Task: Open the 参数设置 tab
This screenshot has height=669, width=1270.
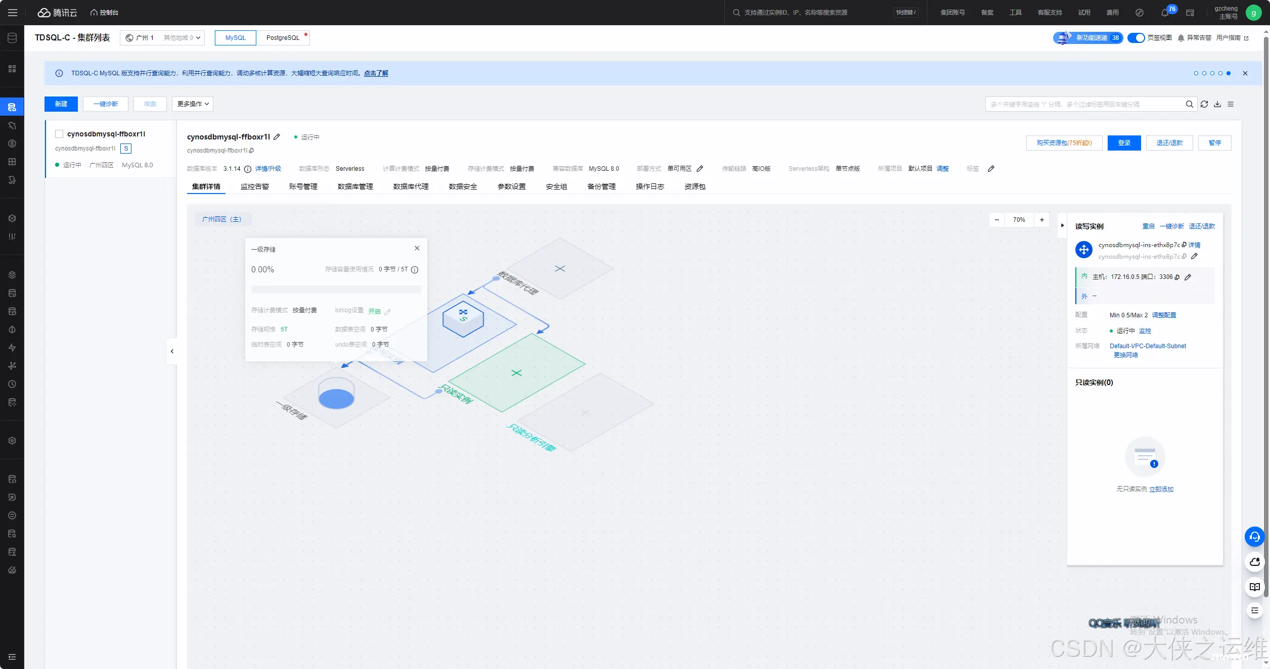Action: tap(512, 186)
